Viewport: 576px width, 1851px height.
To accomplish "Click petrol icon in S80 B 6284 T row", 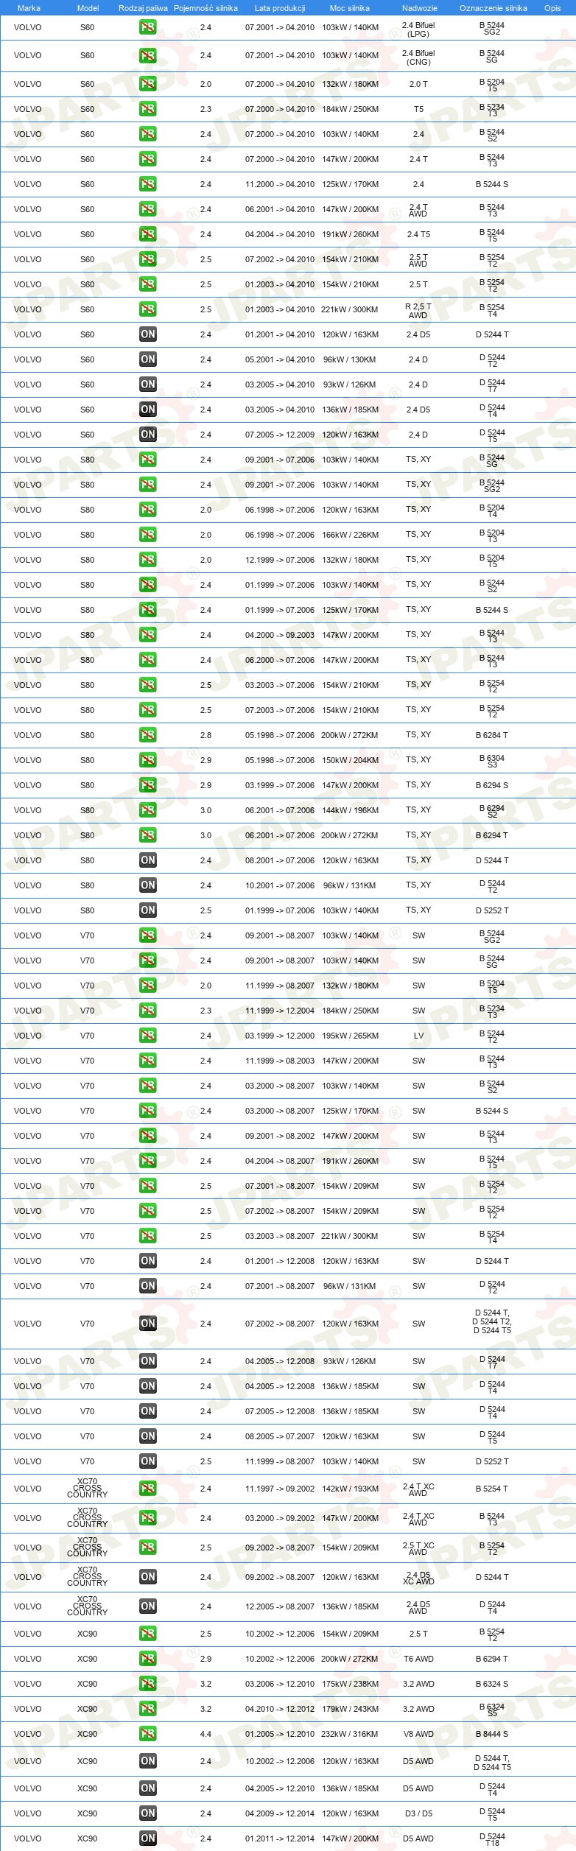I will point(148,735).
